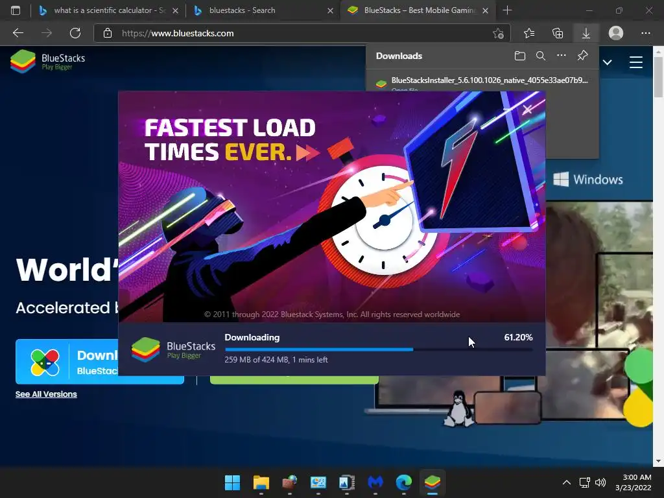The image size is (664, 498).
Task: Click the address bar URL field
Action: tap(302, 33)
